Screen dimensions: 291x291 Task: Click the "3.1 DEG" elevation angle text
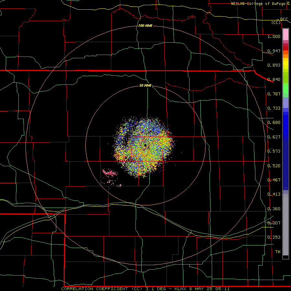pos(156,289)
